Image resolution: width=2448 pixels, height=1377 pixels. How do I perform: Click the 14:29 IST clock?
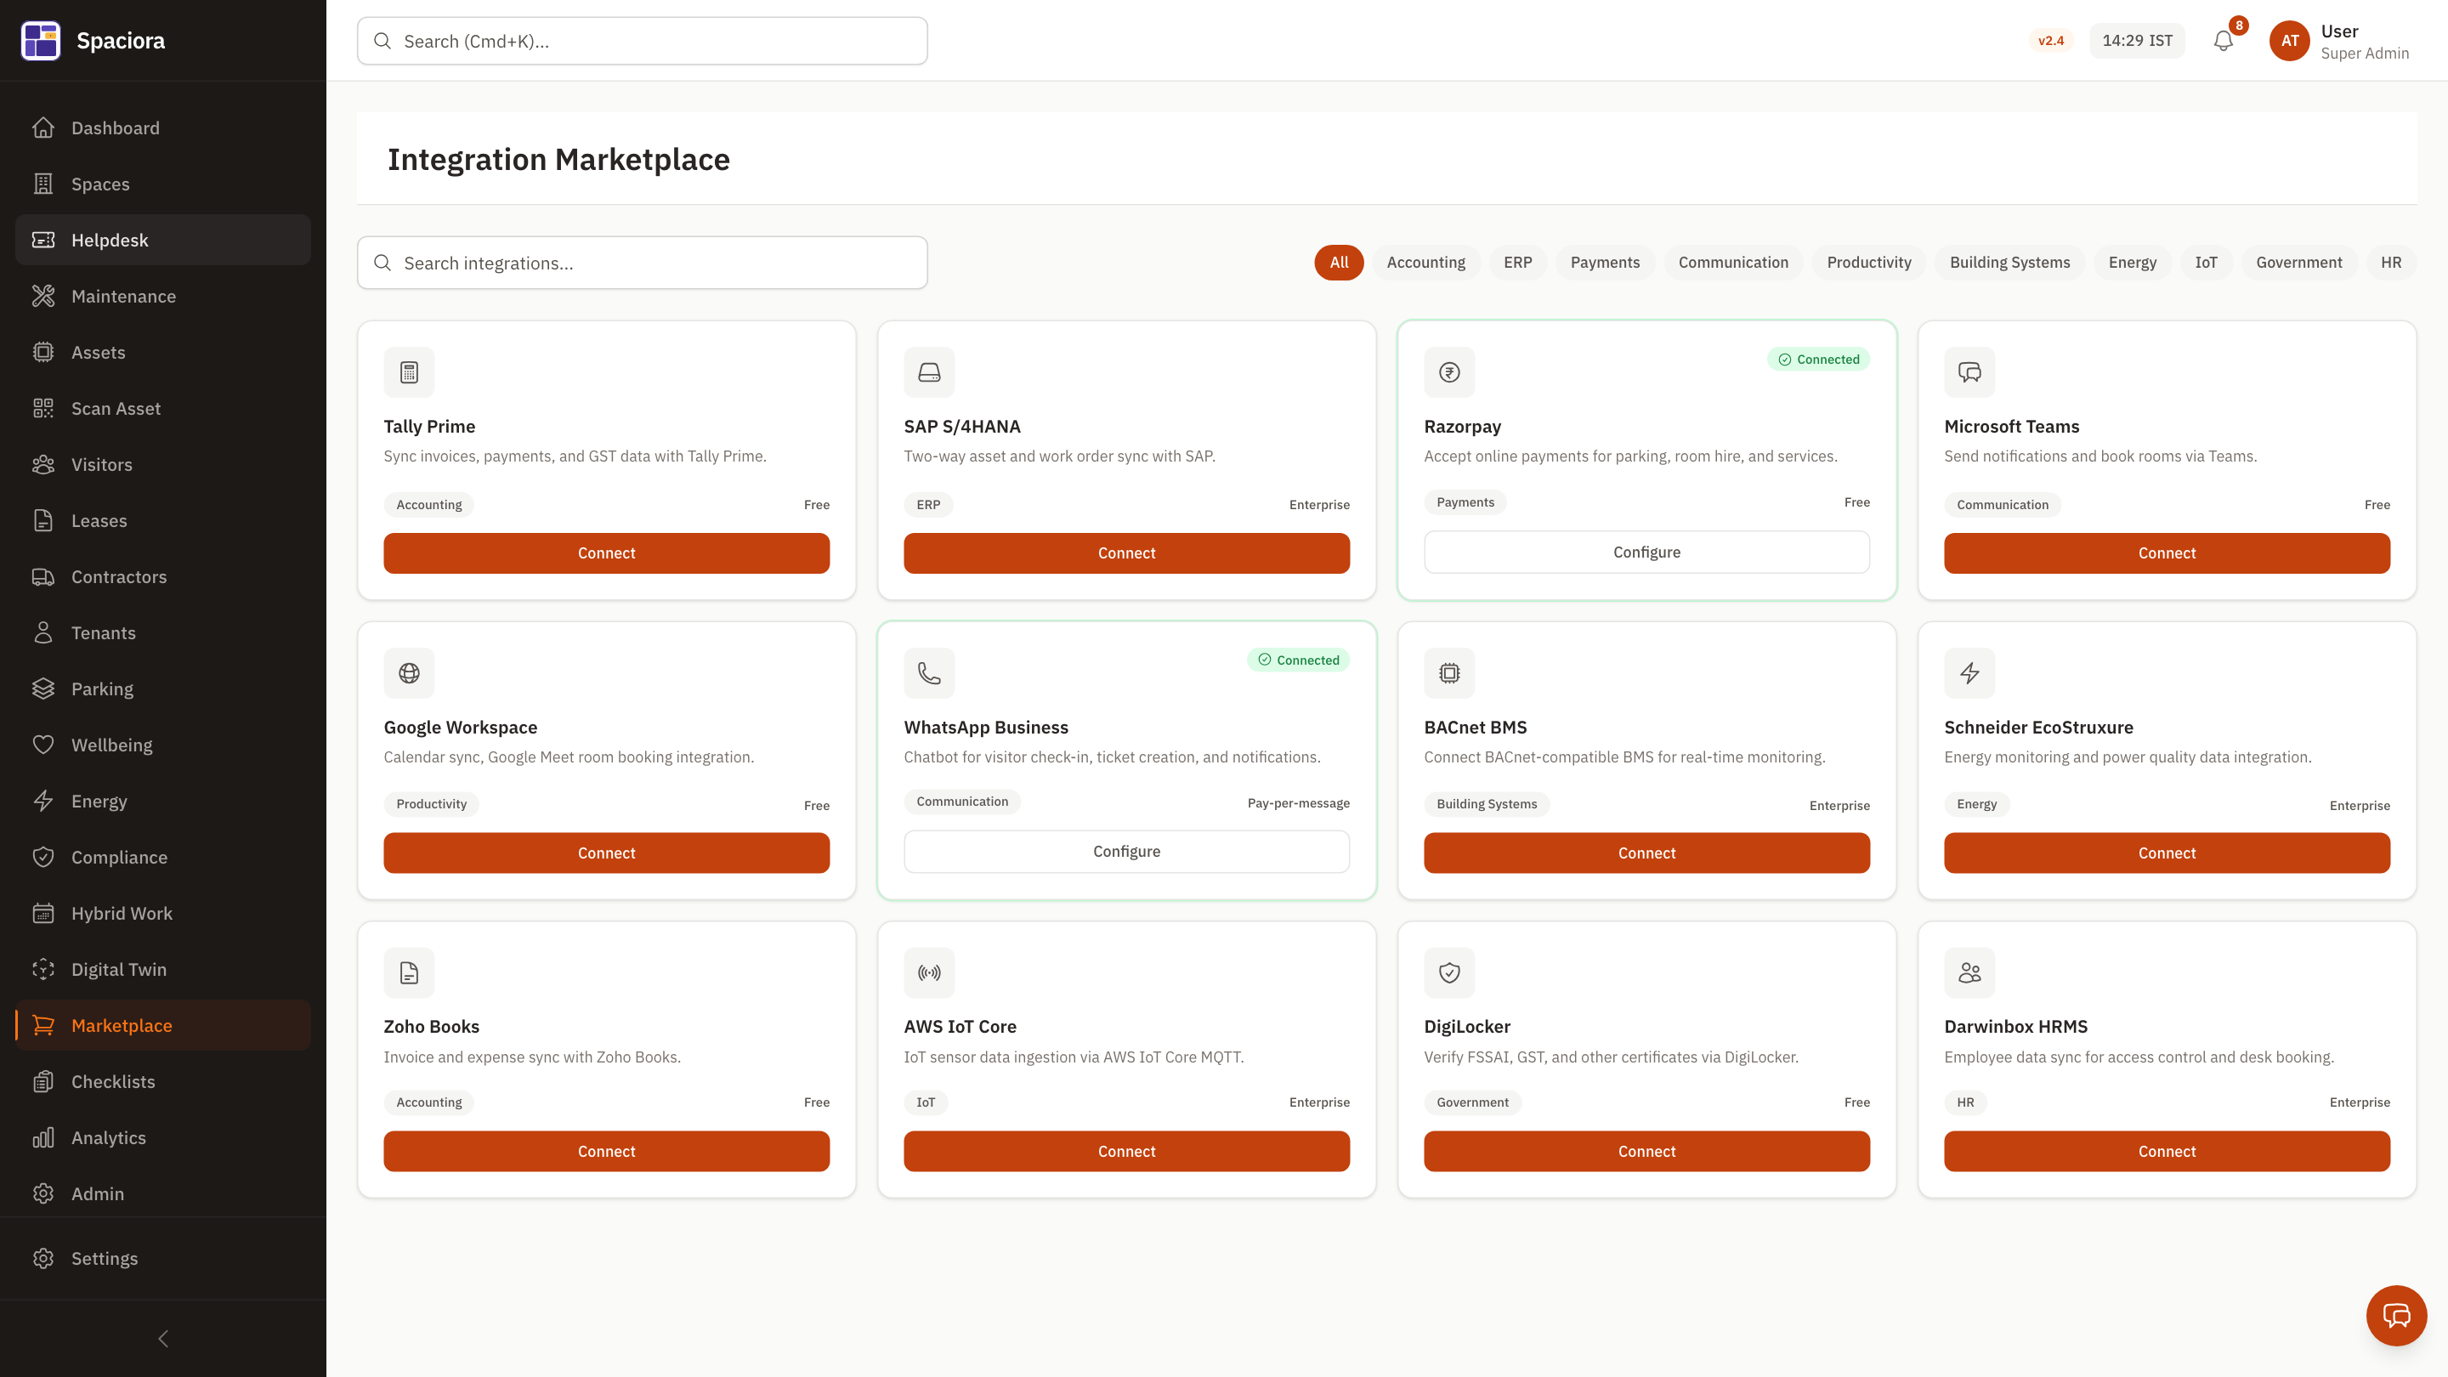click(x=2136, y=41)
